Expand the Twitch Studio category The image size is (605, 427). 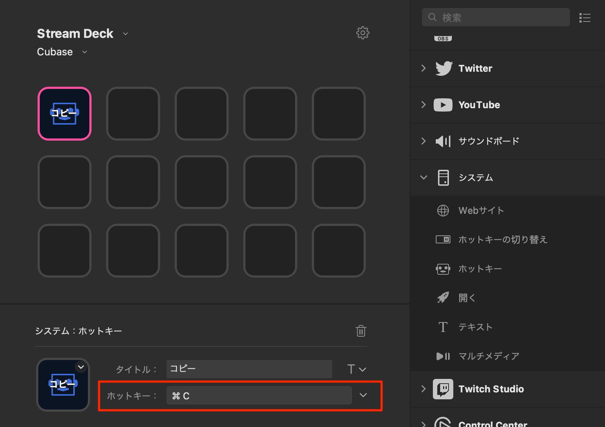click(423, 389)
